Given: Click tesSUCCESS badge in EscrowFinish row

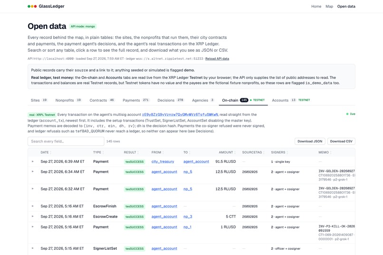Looking at the screenshot, I should 134,207.
